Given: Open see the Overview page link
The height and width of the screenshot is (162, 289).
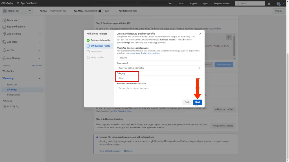Looking at the screenshot, I should click(121, 111).
